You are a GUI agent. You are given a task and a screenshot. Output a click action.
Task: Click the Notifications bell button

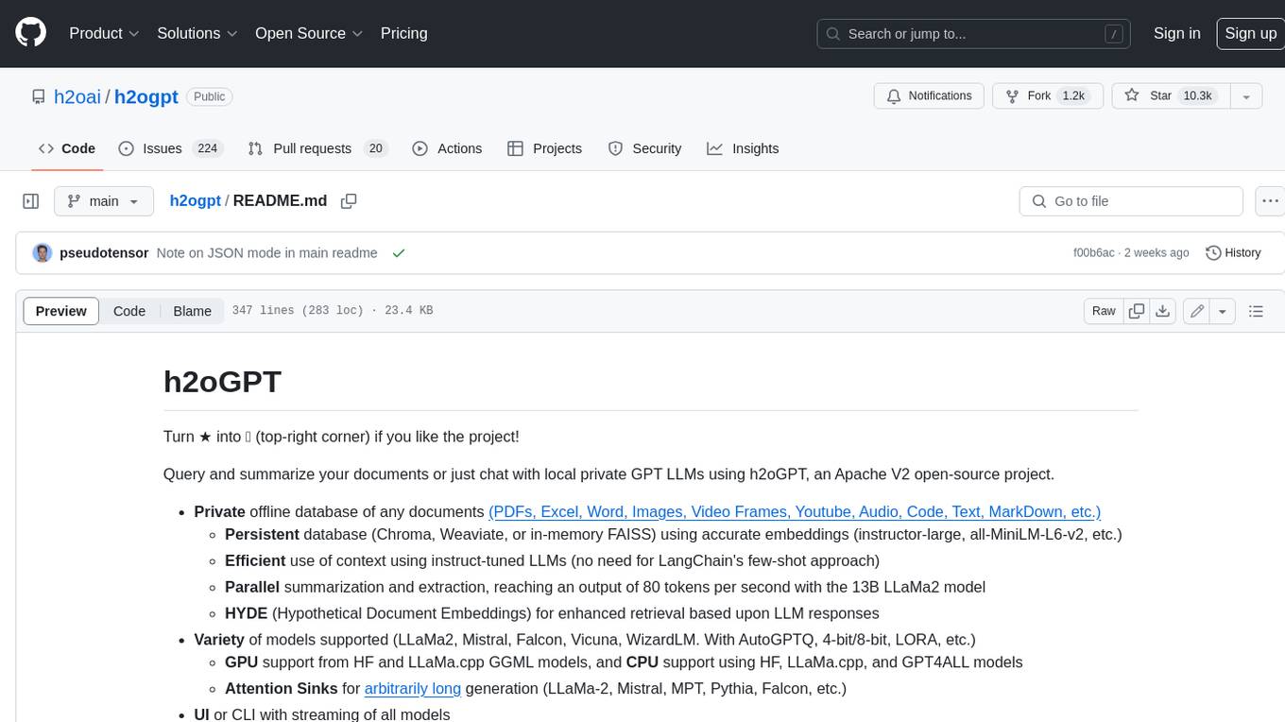tap(929, 96)
